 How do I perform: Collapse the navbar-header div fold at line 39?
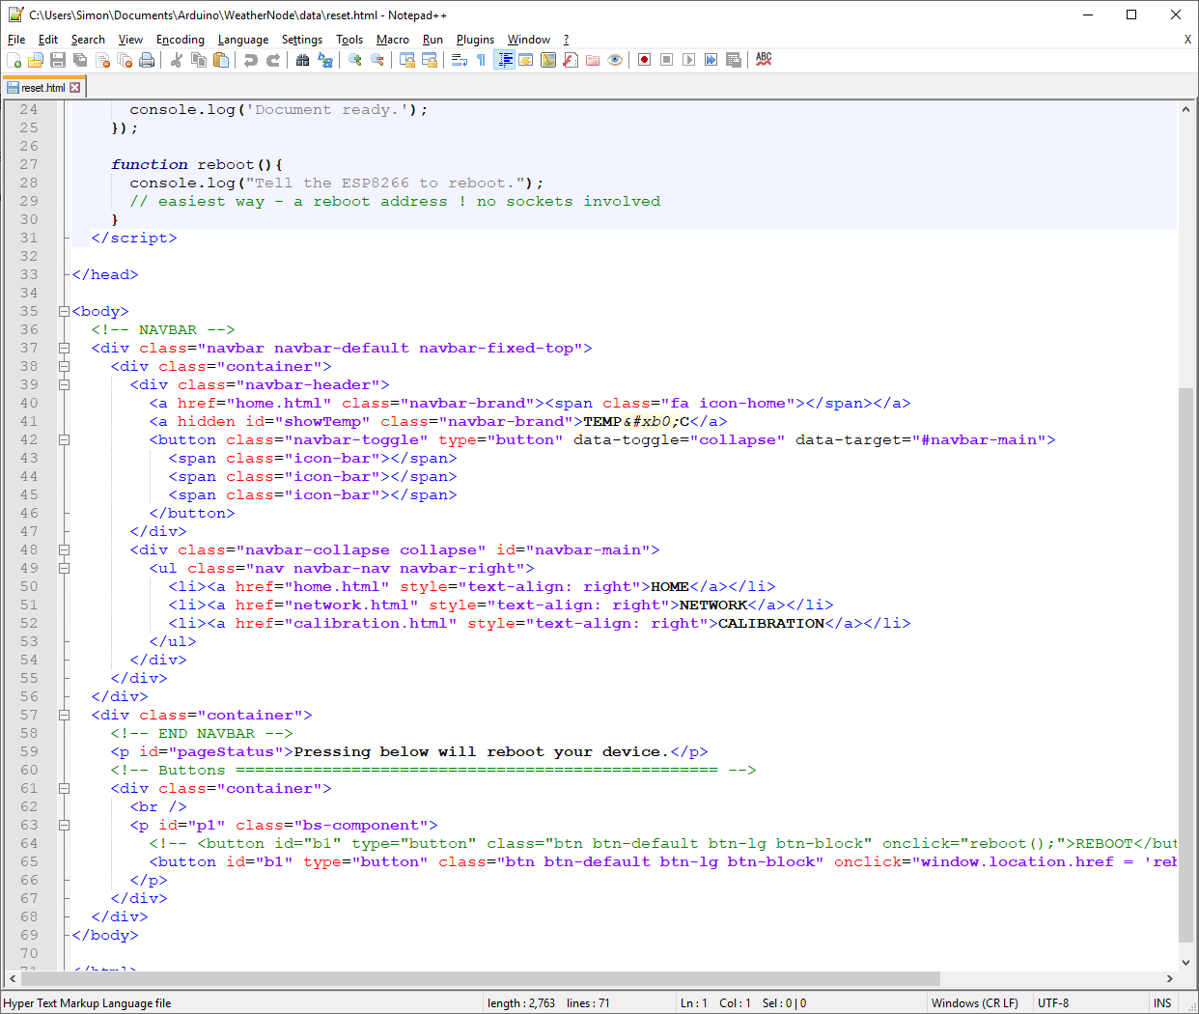click(x=64, y=384)
